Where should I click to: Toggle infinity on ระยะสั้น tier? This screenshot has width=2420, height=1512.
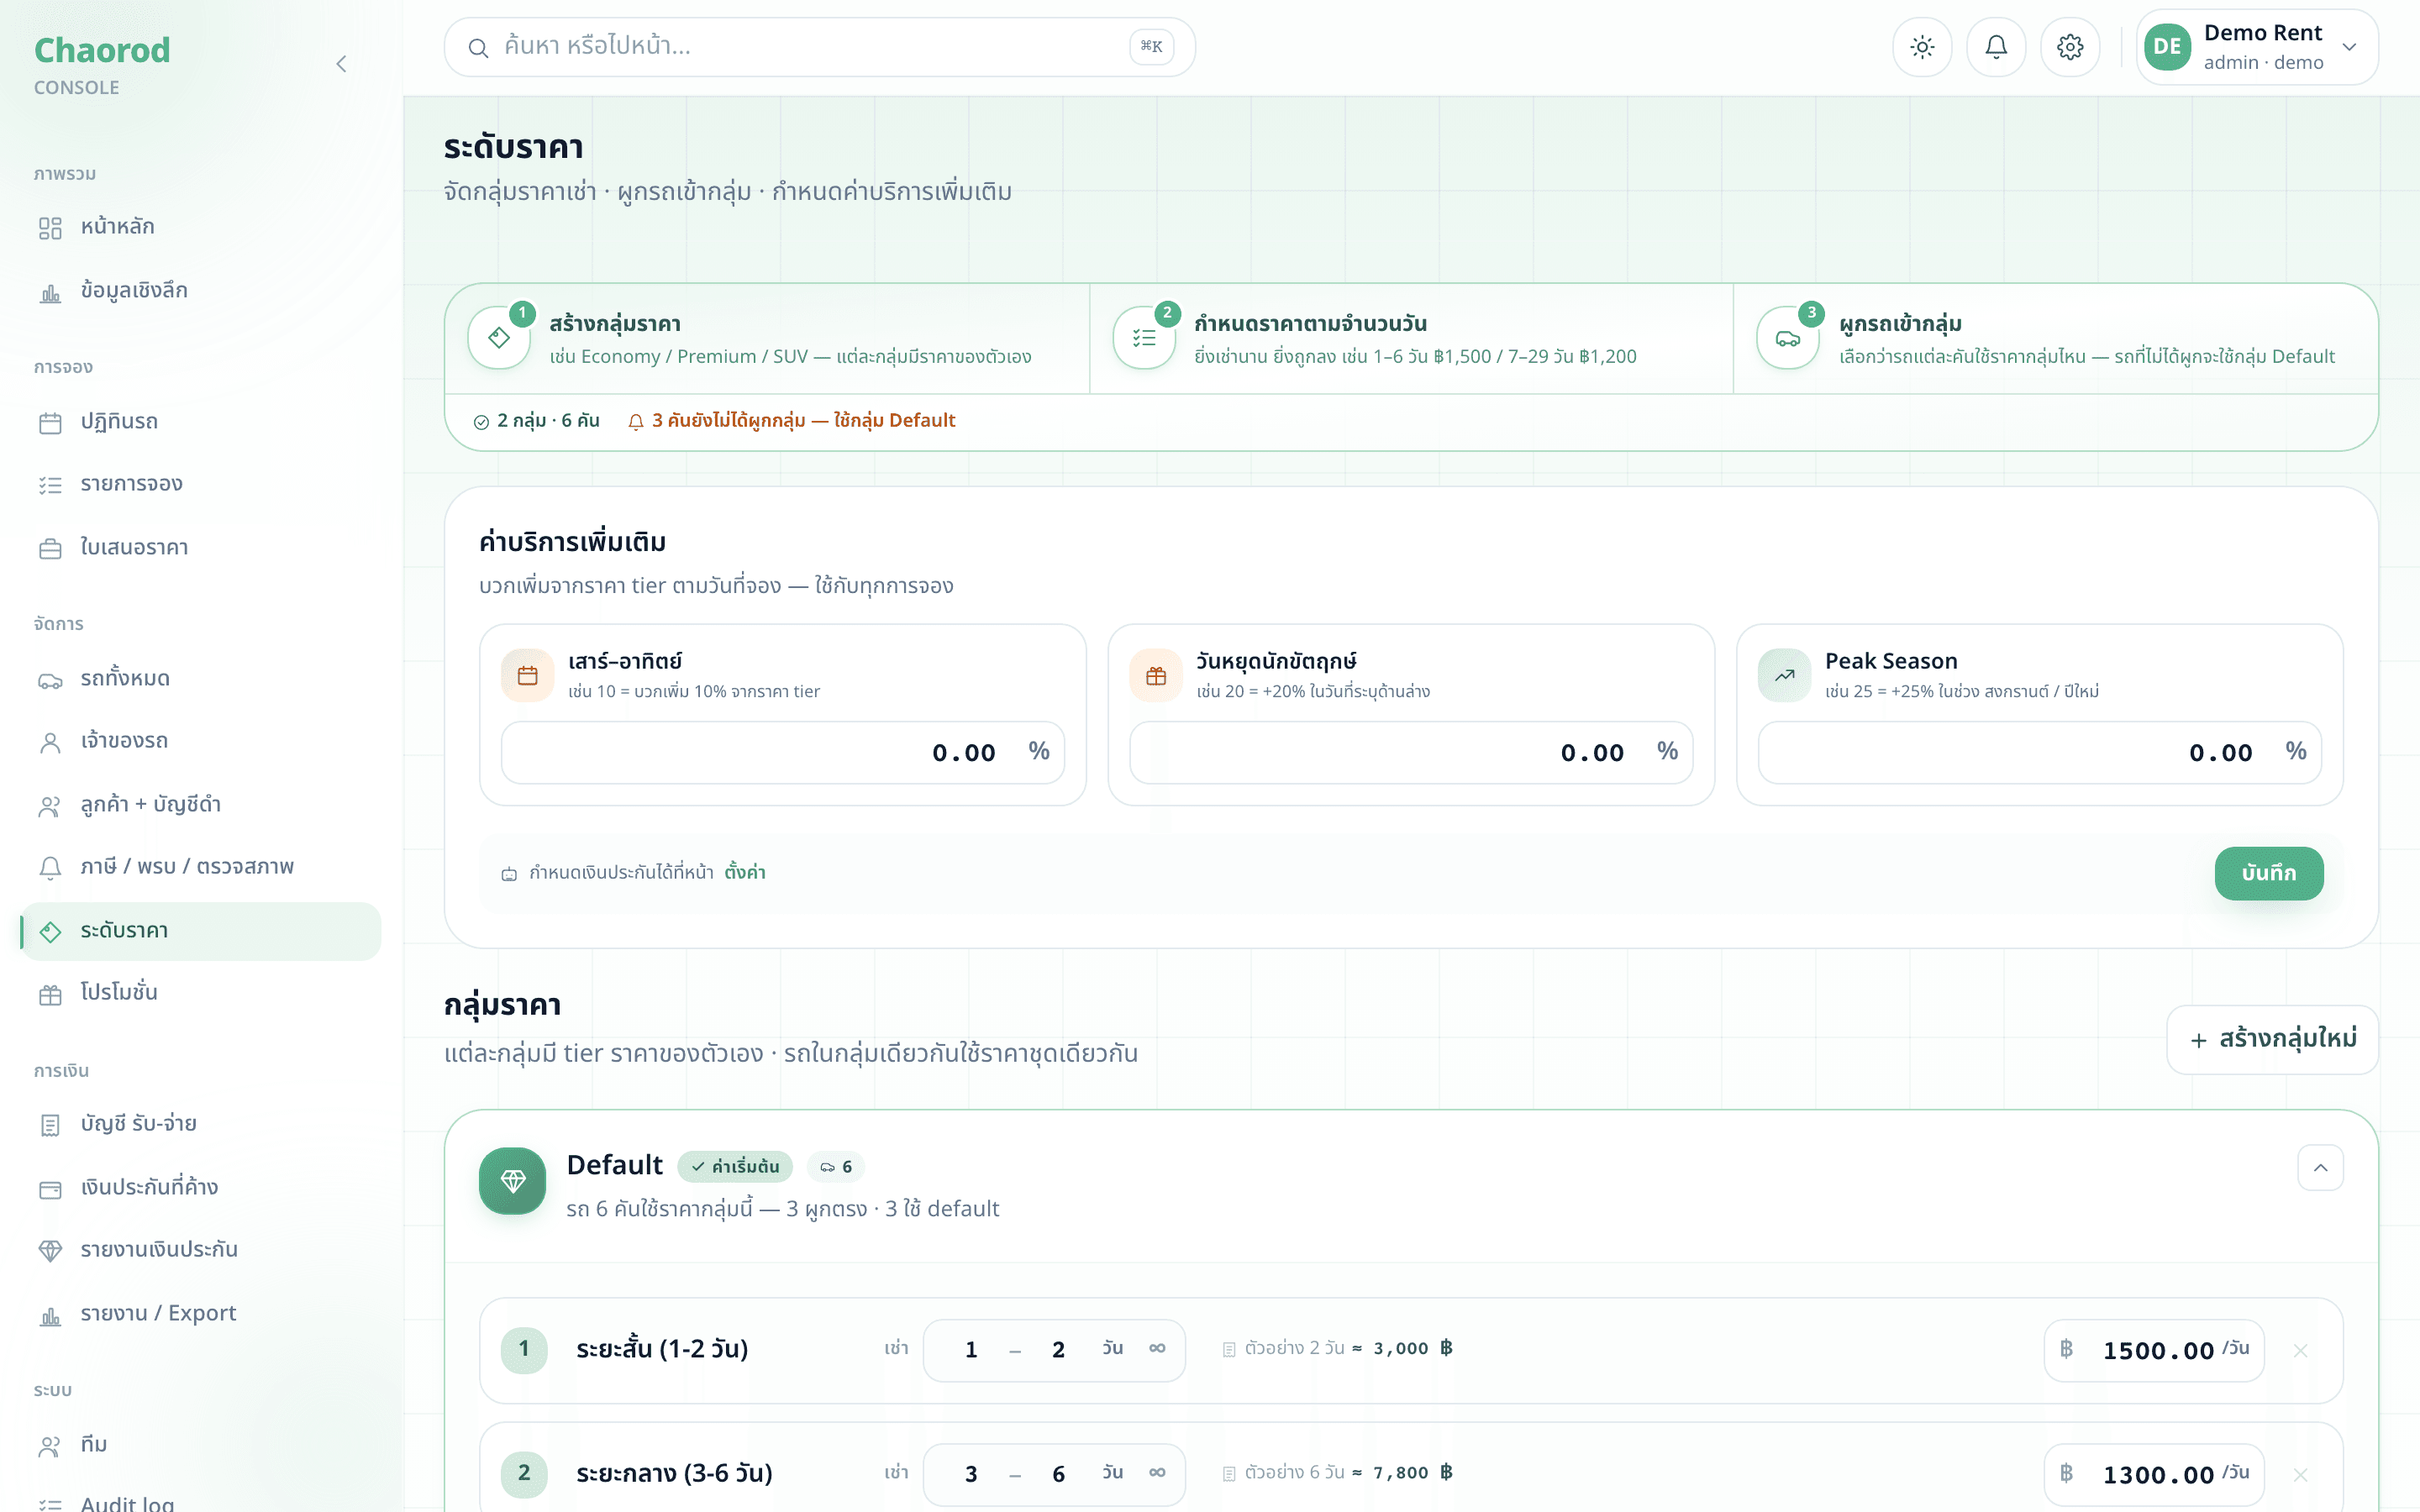pos(1157,1349)
